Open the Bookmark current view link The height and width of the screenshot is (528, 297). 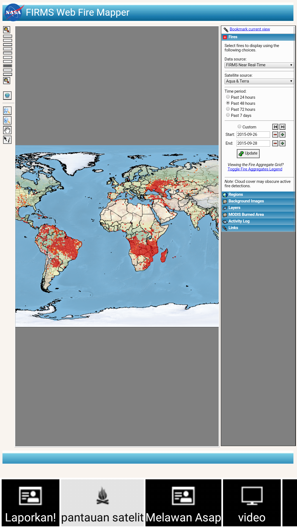pos(250,29)
